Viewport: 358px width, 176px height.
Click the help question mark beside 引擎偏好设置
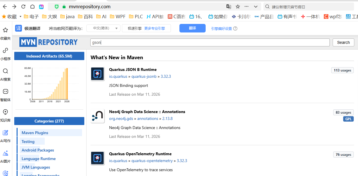point(235,28)
